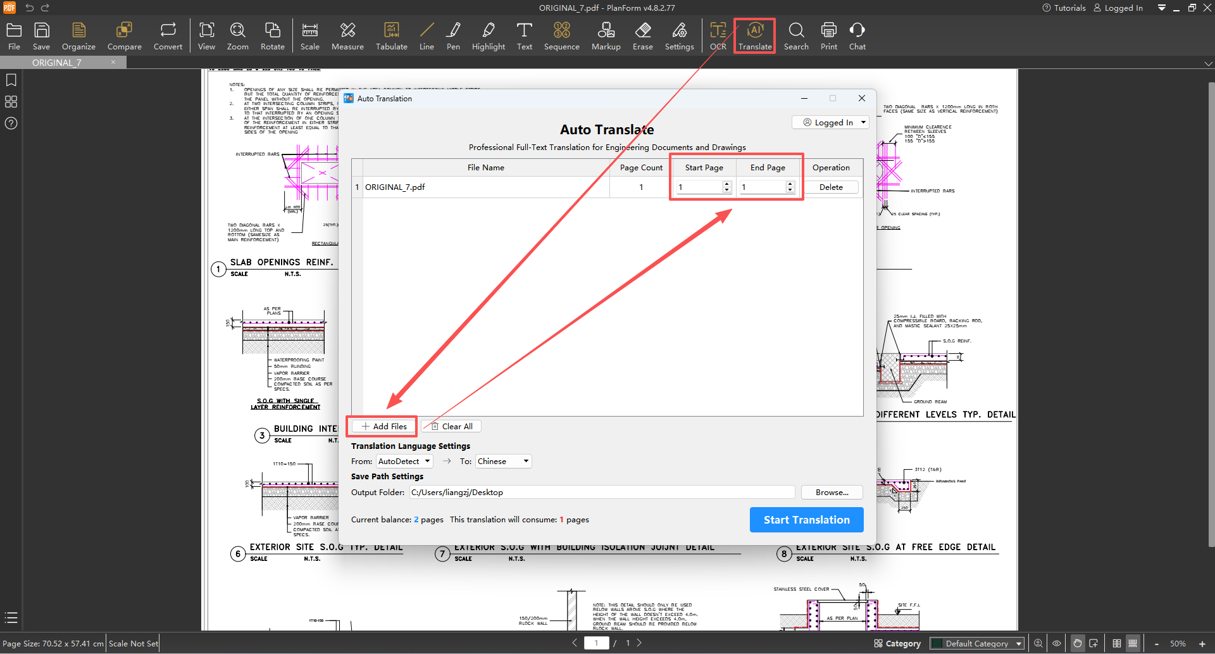The width and height of the screenshot is (1215, 654).
Task: Open the Chat assistant
Action: tap(857, 37)
